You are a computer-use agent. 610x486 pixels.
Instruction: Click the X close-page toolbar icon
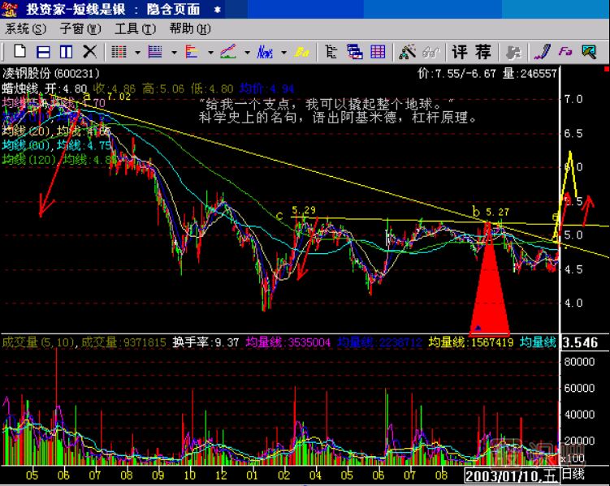89,53
